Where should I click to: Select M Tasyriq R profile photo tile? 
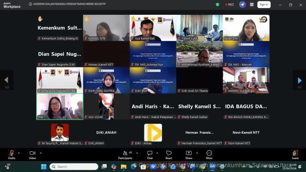click(x=60, y=133)
